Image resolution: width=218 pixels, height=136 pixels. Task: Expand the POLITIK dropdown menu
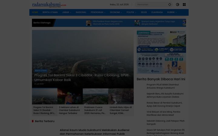click(131, 12)
